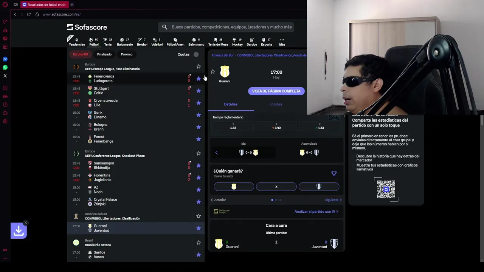Click the browser back arrow
The image size is (484, 272).
pos(15,14)
